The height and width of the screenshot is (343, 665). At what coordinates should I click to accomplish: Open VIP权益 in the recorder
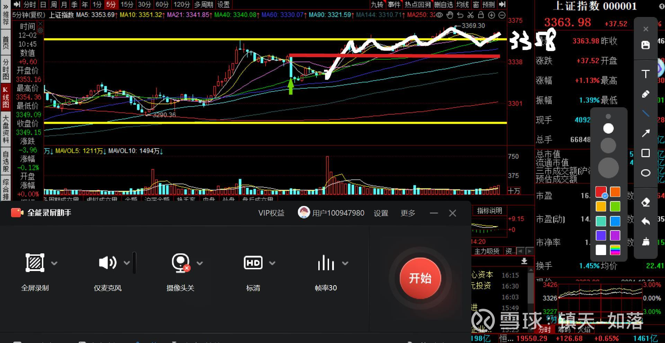point(271,213)
